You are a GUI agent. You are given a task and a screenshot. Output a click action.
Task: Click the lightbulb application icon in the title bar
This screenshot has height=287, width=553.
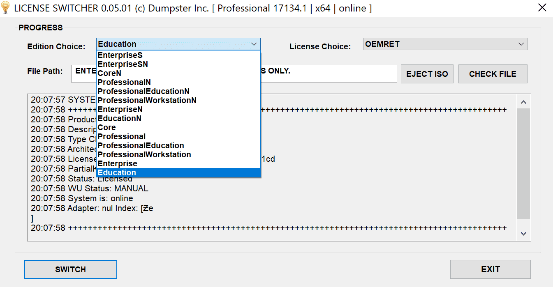[x=6, y=7]
